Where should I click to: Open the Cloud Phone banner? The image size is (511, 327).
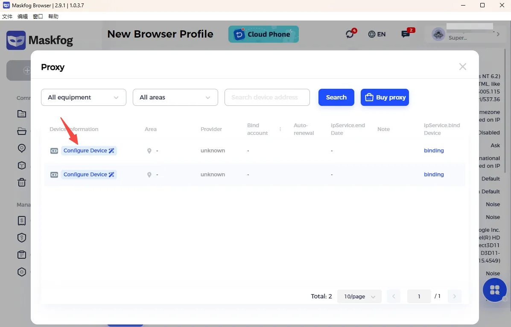[x=264, y=34]
